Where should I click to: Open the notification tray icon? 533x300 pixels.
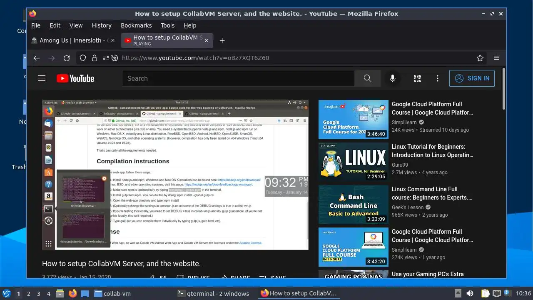507,293
